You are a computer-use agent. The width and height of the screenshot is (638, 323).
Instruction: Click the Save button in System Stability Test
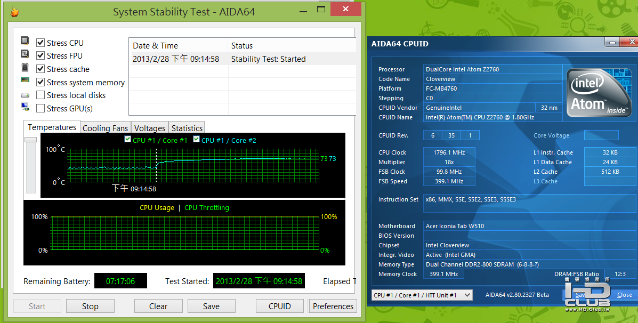click(211, 306)
